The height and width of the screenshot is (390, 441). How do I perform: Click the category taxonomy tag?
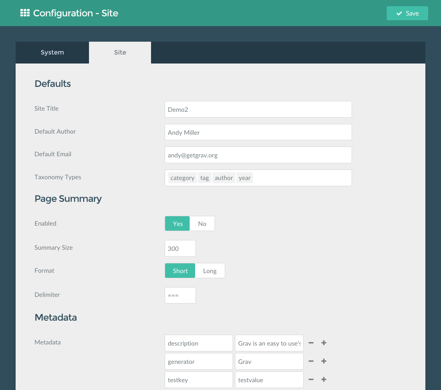(182, 178)
